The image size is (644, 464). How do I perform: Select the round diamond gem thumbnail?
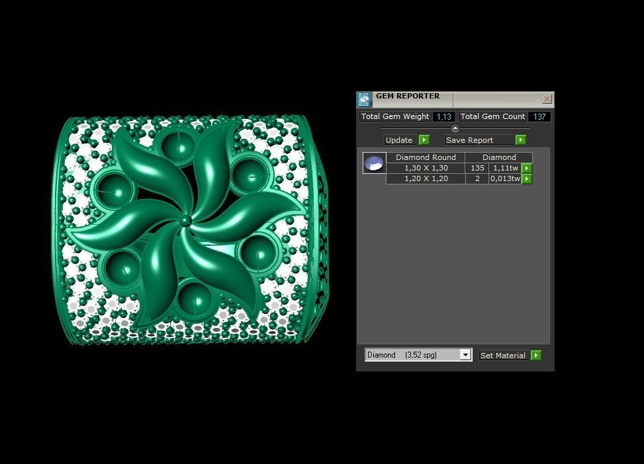click(x=374, y=163)
